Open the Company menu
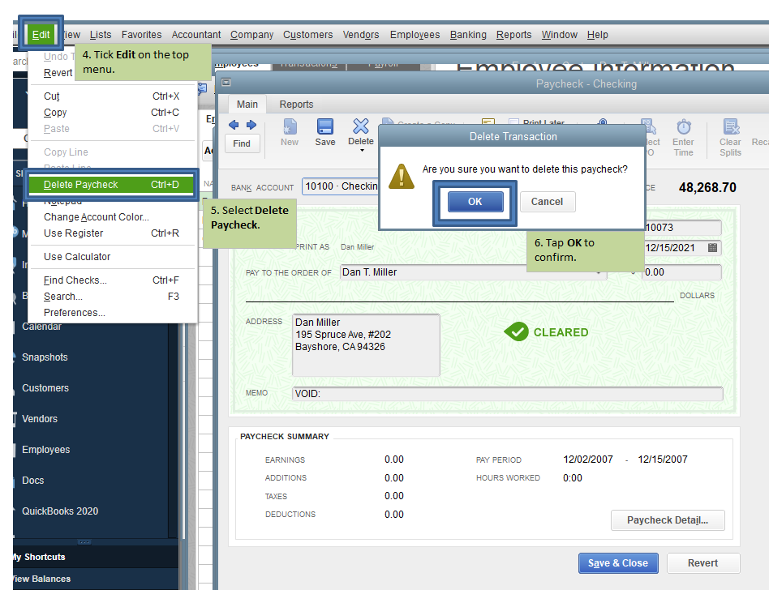This screenshot has height=590, width=769. coord(252,34)
